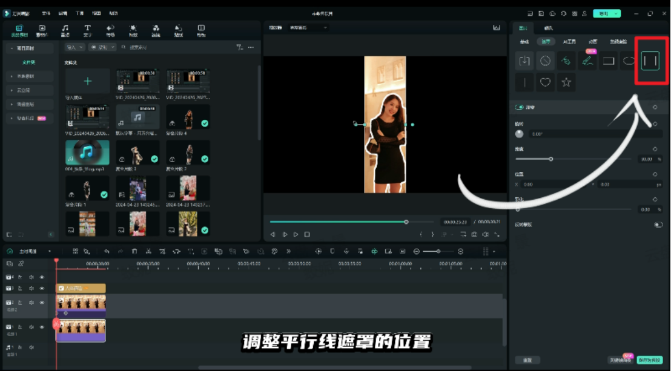The height and width of the screenshot is (371, 671).
Task: Select the rectangle mask shape
Action: (608, 61)
